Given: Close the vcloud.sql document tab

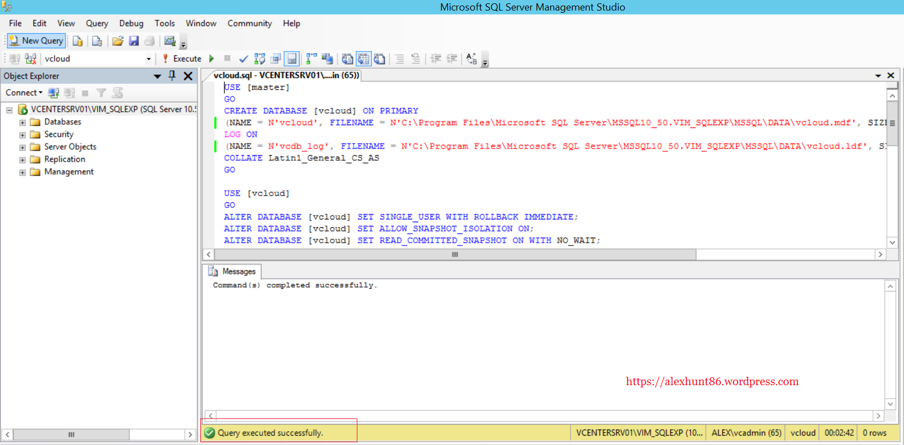Looking at the screenshot, I should pos(891,75).
